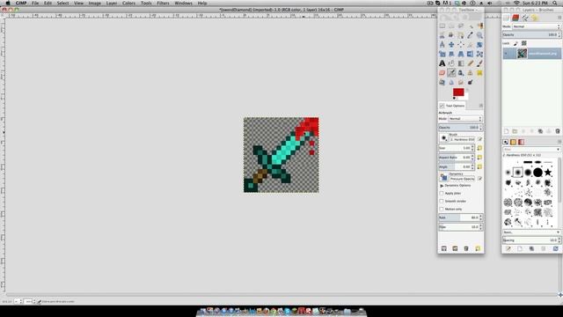Select the Heal tool

[479, 72]
